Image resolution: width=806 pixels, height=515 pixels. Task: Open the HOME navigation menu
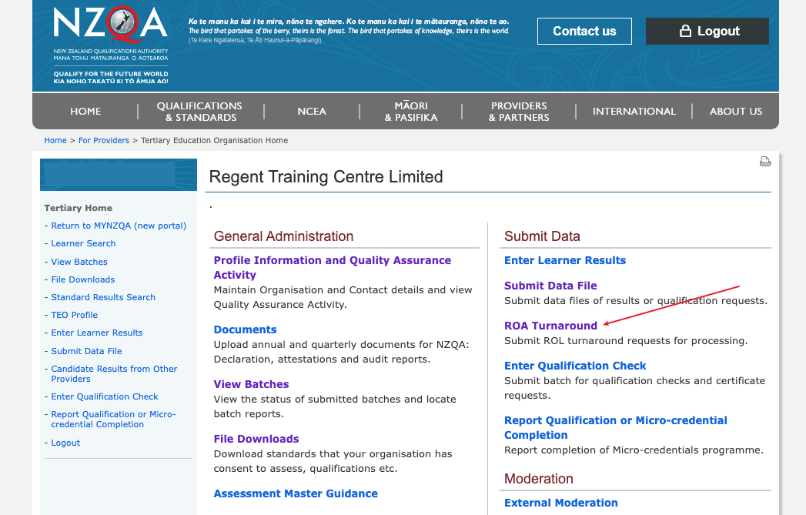pyautogui.click(x=85, y=111)
